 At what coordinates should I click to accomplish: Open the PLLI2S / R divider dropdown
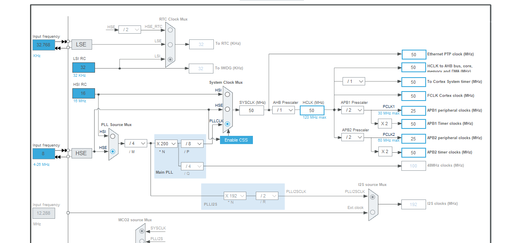click(266, 195)
